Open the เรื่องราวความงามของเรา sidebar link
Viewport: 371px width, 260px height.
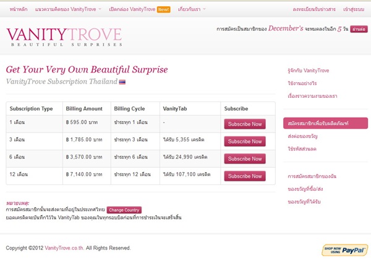(312, 96)
